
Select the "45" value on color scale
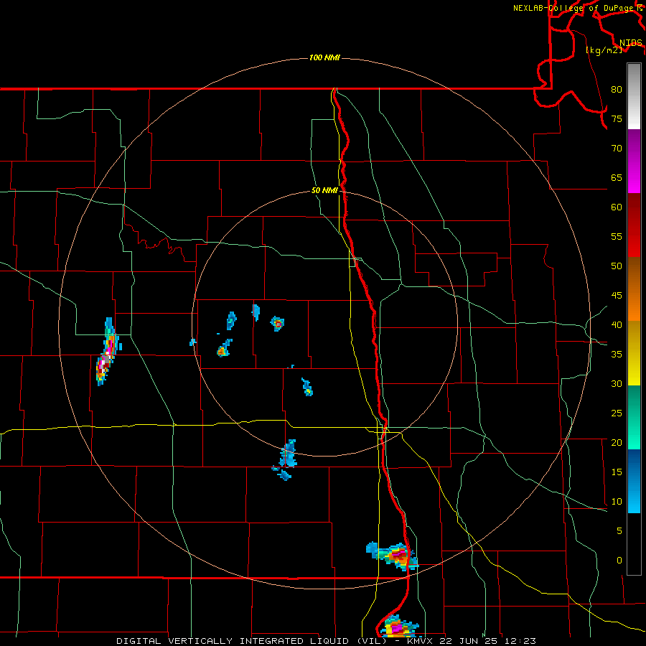pos(617,296)
